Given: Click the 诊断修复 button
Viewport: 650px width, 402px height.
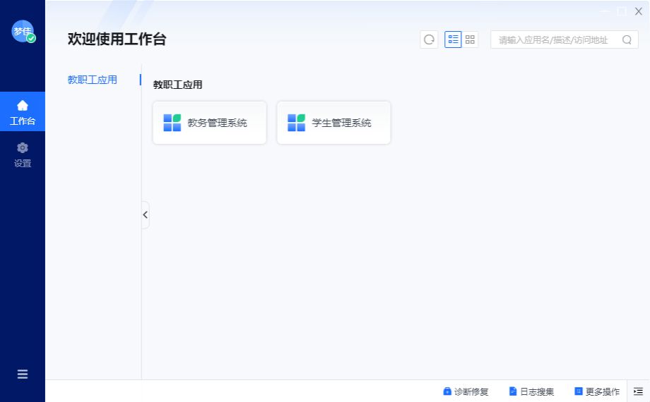Looking at the screenshot, I should (466, 391).
